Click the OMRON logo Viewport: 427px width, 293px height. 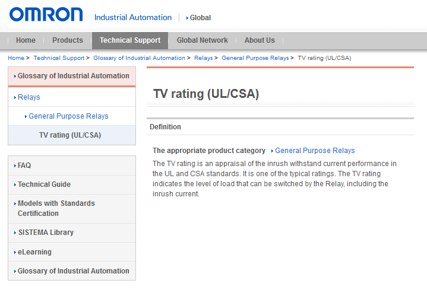click(x=46, y=15)
